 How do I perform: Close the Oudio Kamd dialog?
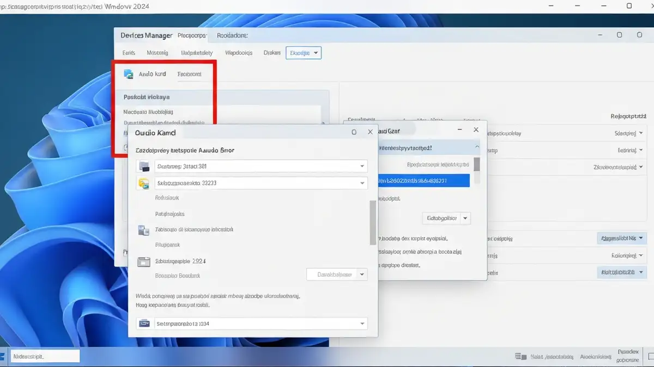click(370, 132)
